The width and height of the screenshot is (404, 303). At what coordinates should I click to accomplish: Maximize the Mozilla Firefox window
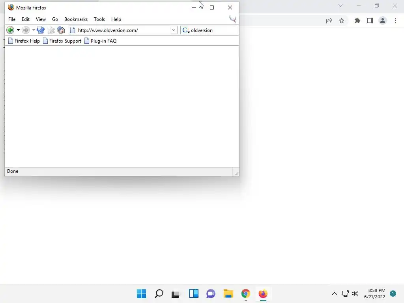(212, 7)
